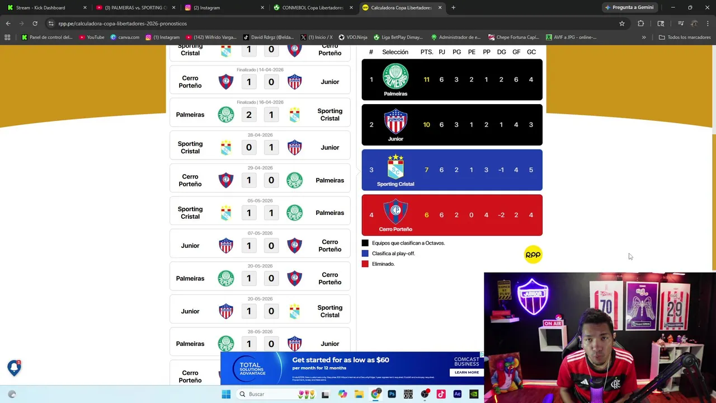Open the Panel de control bookmark
This screenshot has height=403, width=716.
48,38
